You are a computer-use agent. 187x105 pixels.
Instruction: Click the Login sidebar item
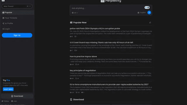tap(17, 29)
